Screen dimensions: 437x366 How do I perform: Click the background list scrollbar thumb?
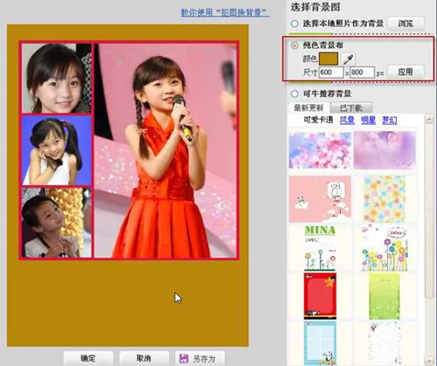(429, 211)
